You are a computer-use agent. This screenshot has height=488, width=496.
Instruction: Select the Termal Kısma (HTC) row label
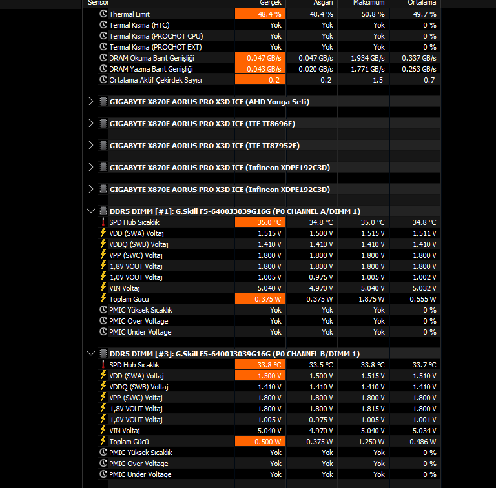139,25
